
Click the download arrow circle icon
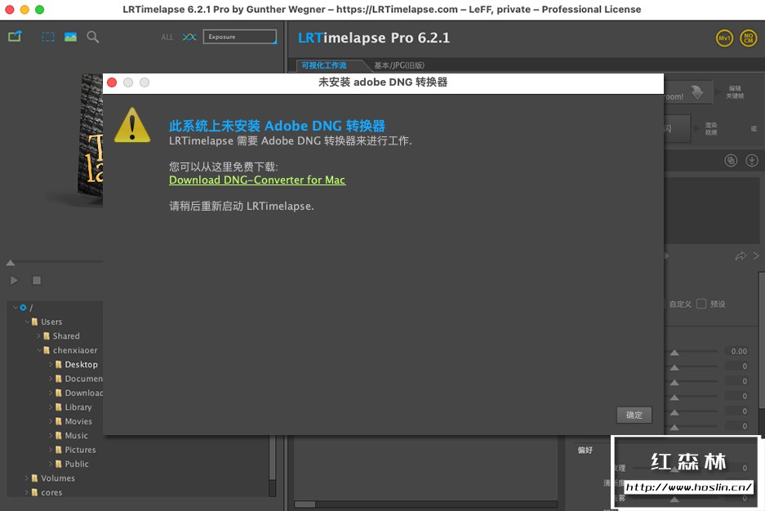click(x=752, y=161)
